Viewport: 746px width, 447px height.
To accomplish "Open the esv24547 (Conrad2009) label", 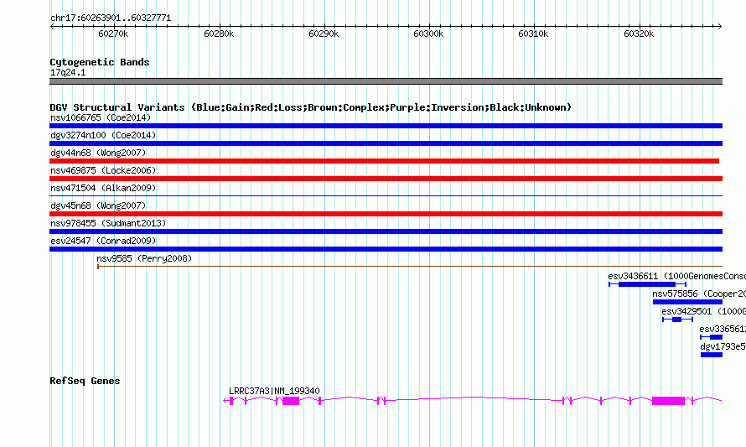I will pos(103,241).
